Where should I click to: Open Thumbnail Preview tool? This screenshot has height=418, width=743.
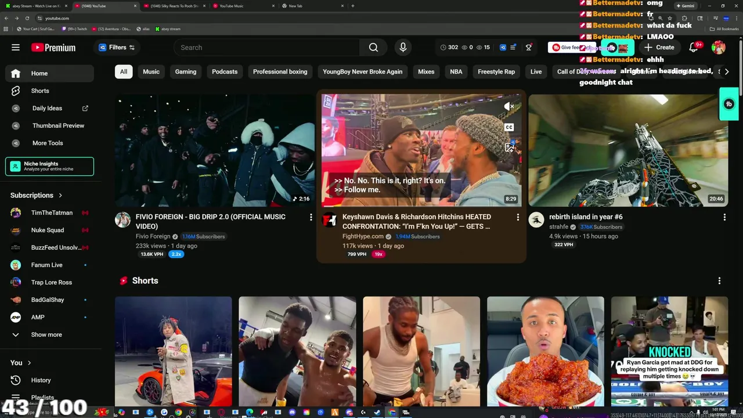point(49,125)
